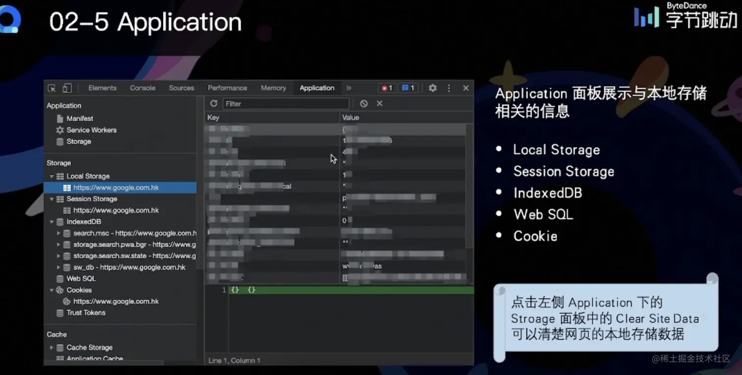Expand the sw_db database
The image size is (742, 375).
(x=58, y=267)
